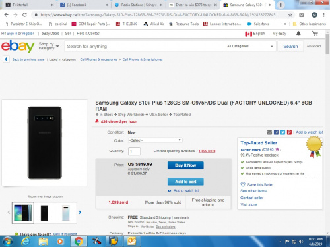
Task: Open the Purolator E-Ship bookmark
Action: point(23,24)
